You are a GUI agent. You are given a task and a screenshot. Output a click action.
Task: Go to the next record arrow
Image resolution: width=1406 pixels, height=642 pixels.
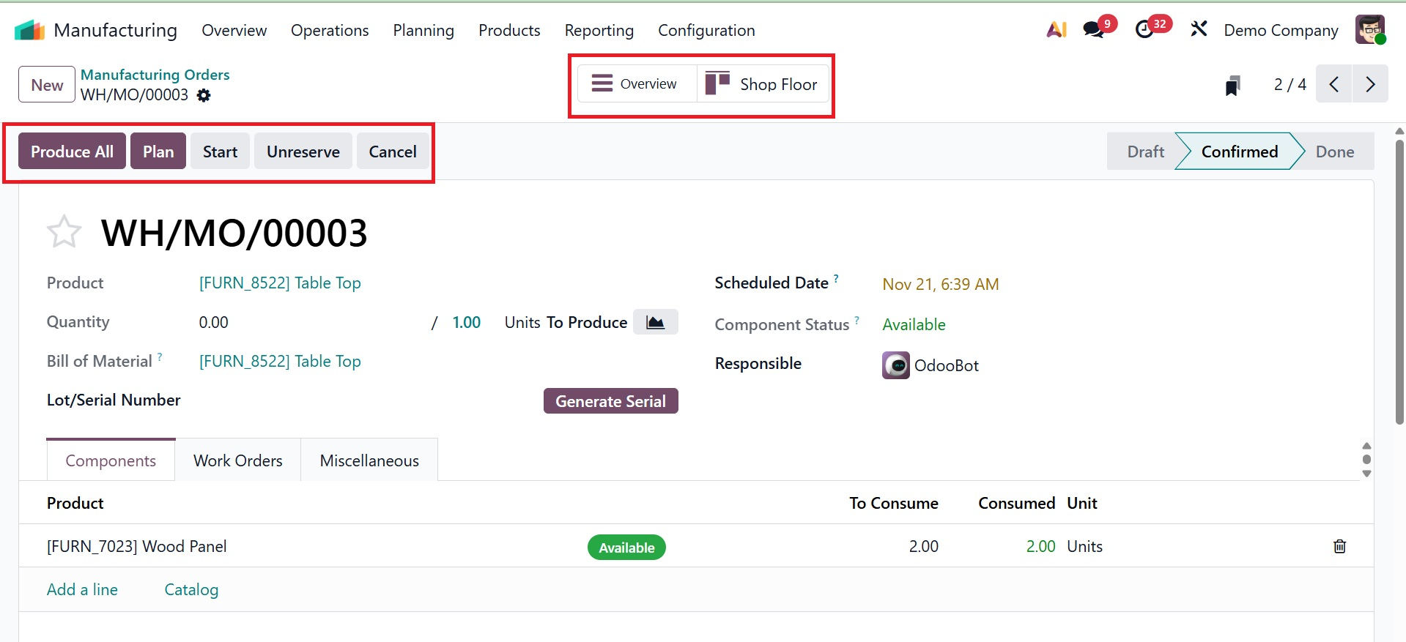[x=1370, y=84]
